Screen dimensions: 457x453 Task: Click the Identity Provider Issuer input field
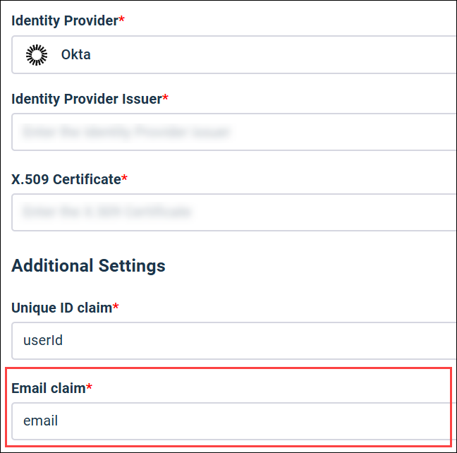(233, 132)
